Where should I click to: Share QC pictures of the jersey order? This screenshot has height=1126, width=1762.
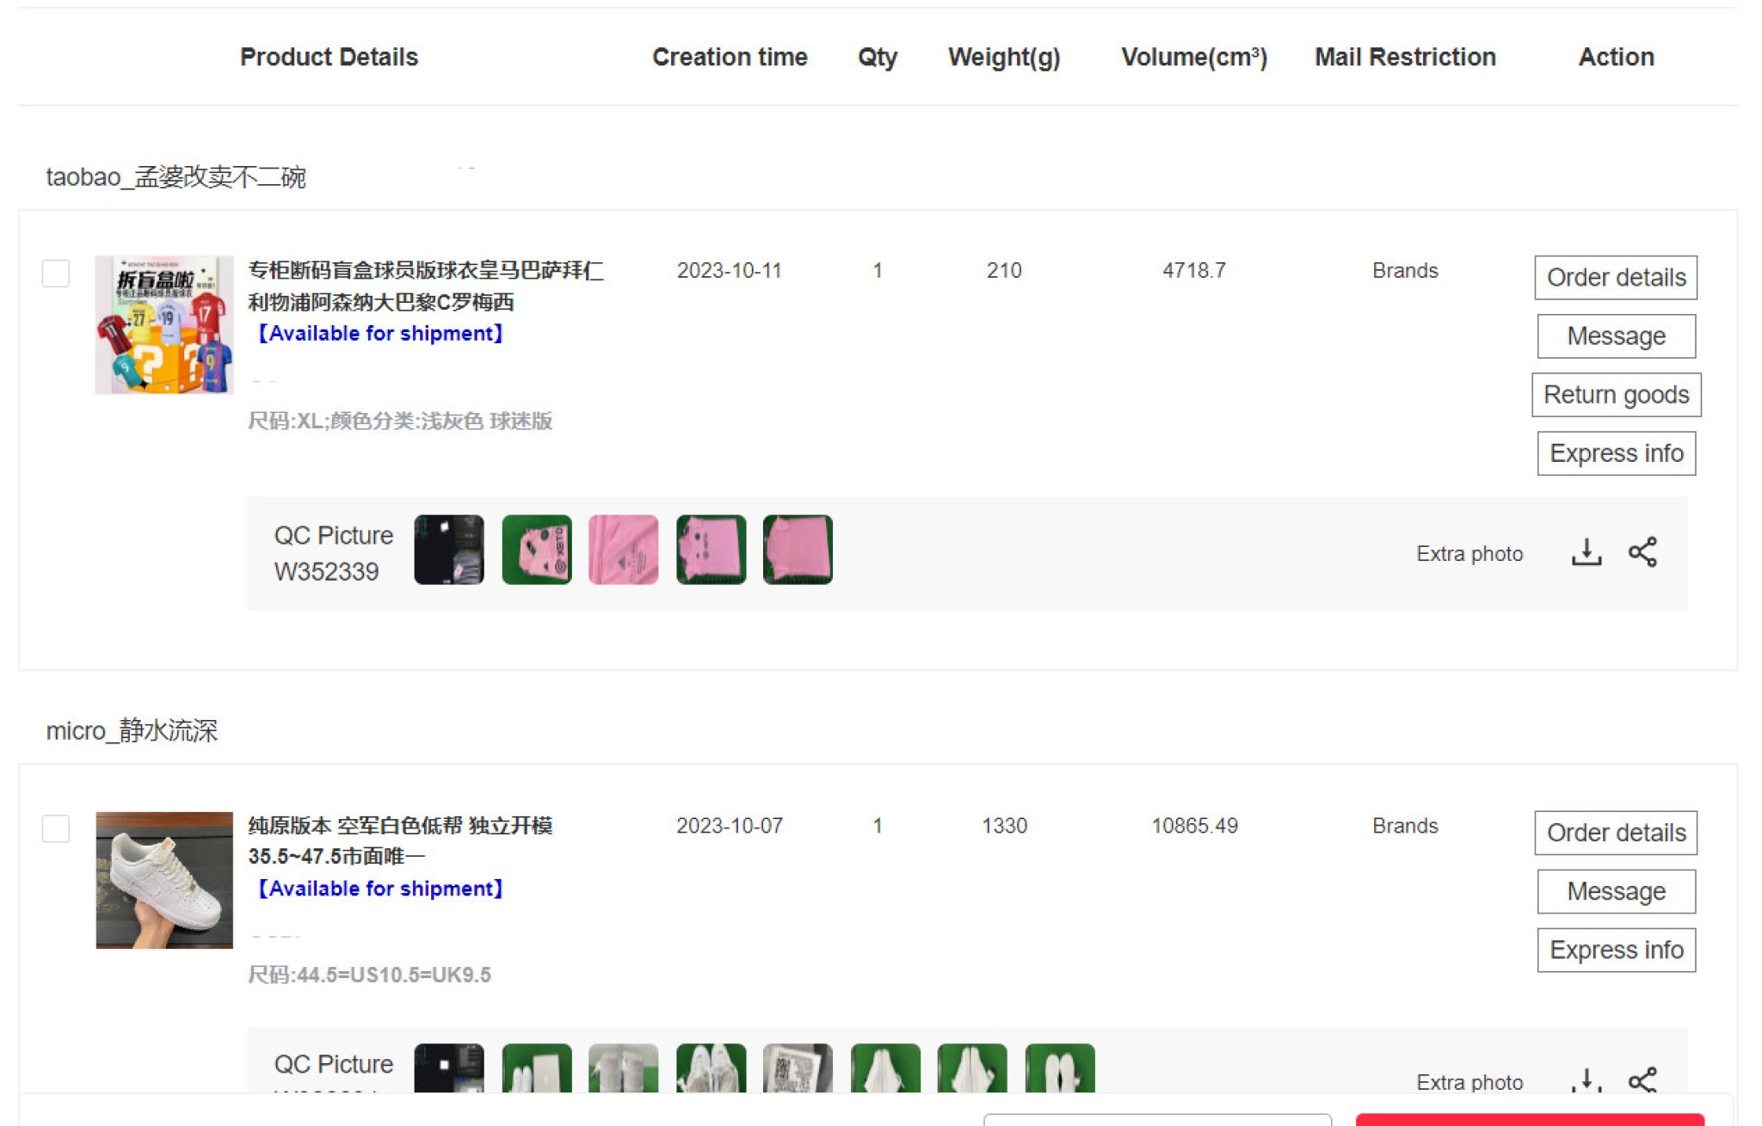click(1642, 552)
